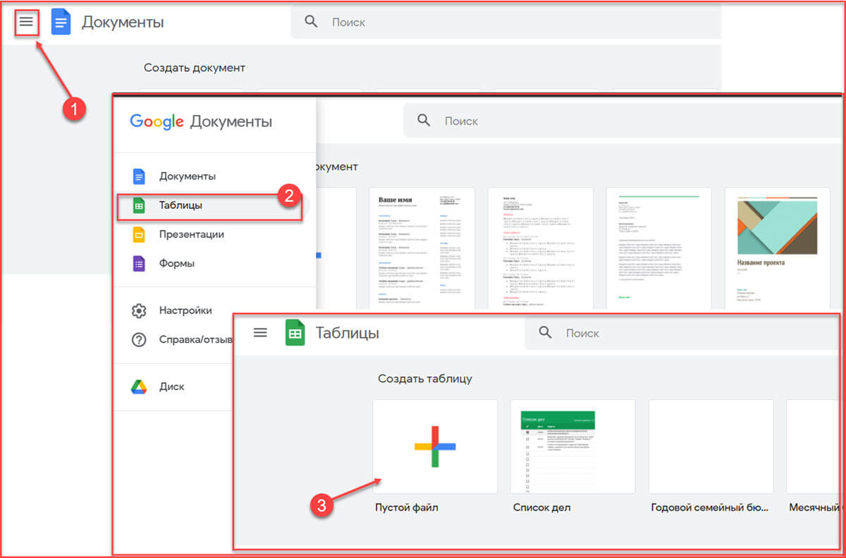Click the yellow Презентации icon
This screenshot has height=558, width=846.
(139, 235)
